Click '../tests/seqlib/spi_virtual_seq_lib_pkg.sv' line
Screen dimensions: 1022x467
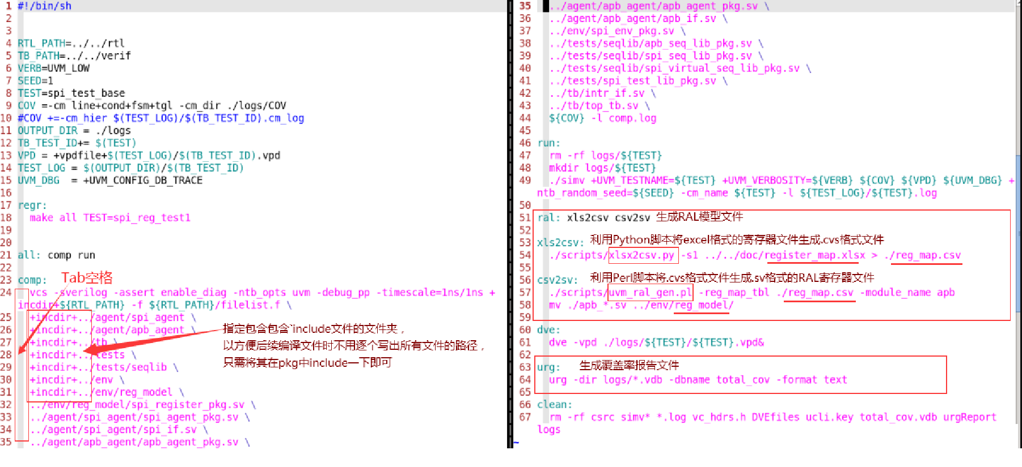pyautogui.click(x=680, y=68)
